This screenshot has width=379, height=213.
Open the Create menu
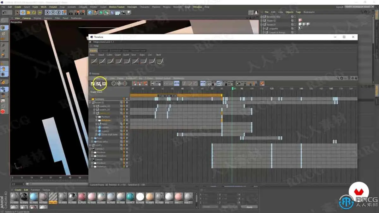[18, 7]
